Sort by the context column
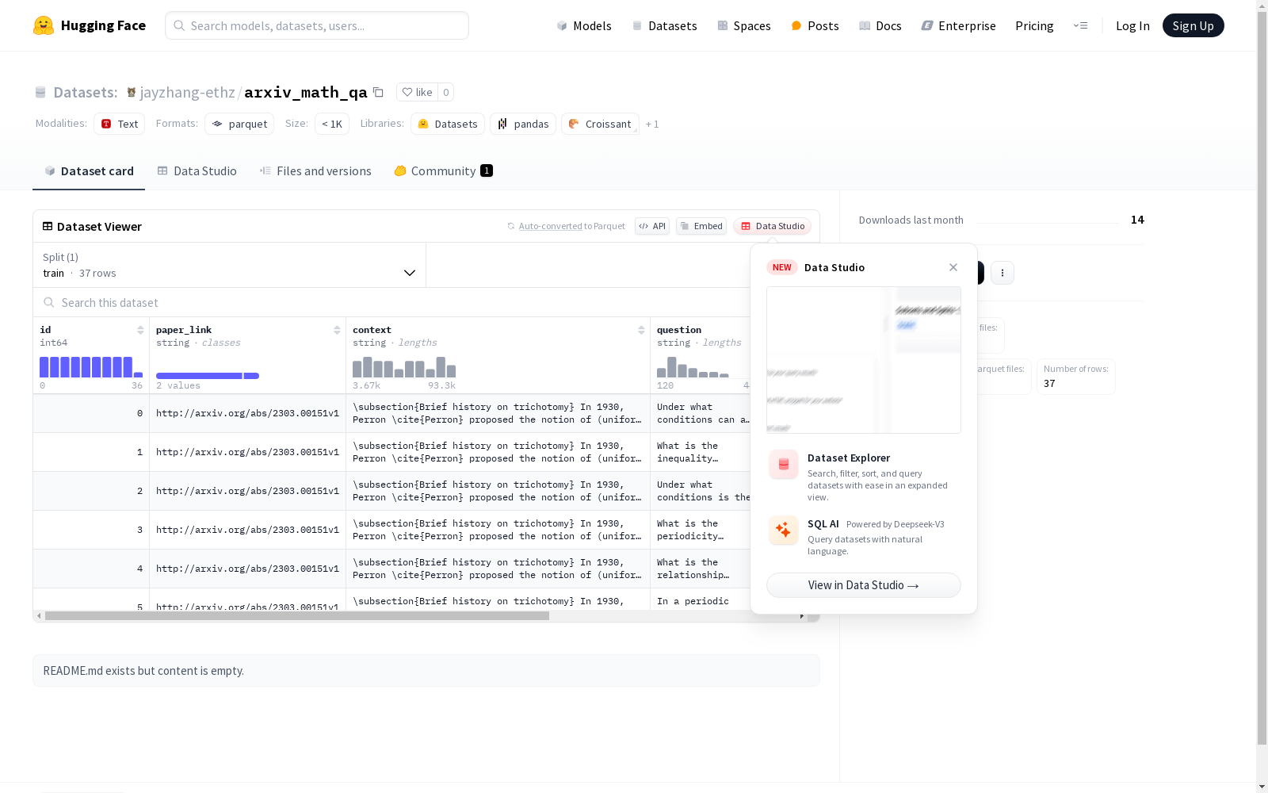Image resolution: width=1268 pixels, height=793 pixels. click(641, 330)
